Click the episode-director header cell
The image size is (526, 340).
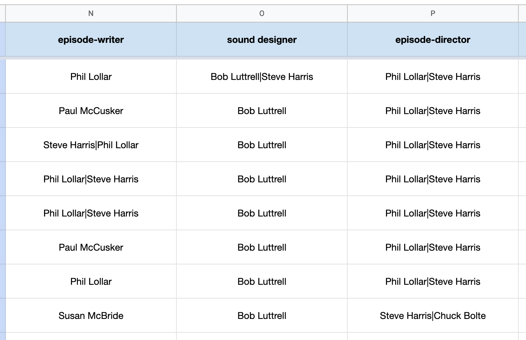433,40
